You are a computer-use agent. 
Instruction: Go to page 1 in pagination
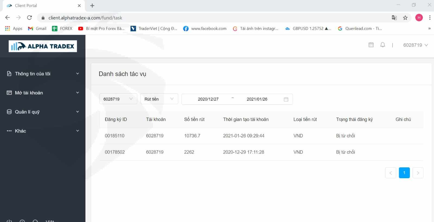coord(404,173)
